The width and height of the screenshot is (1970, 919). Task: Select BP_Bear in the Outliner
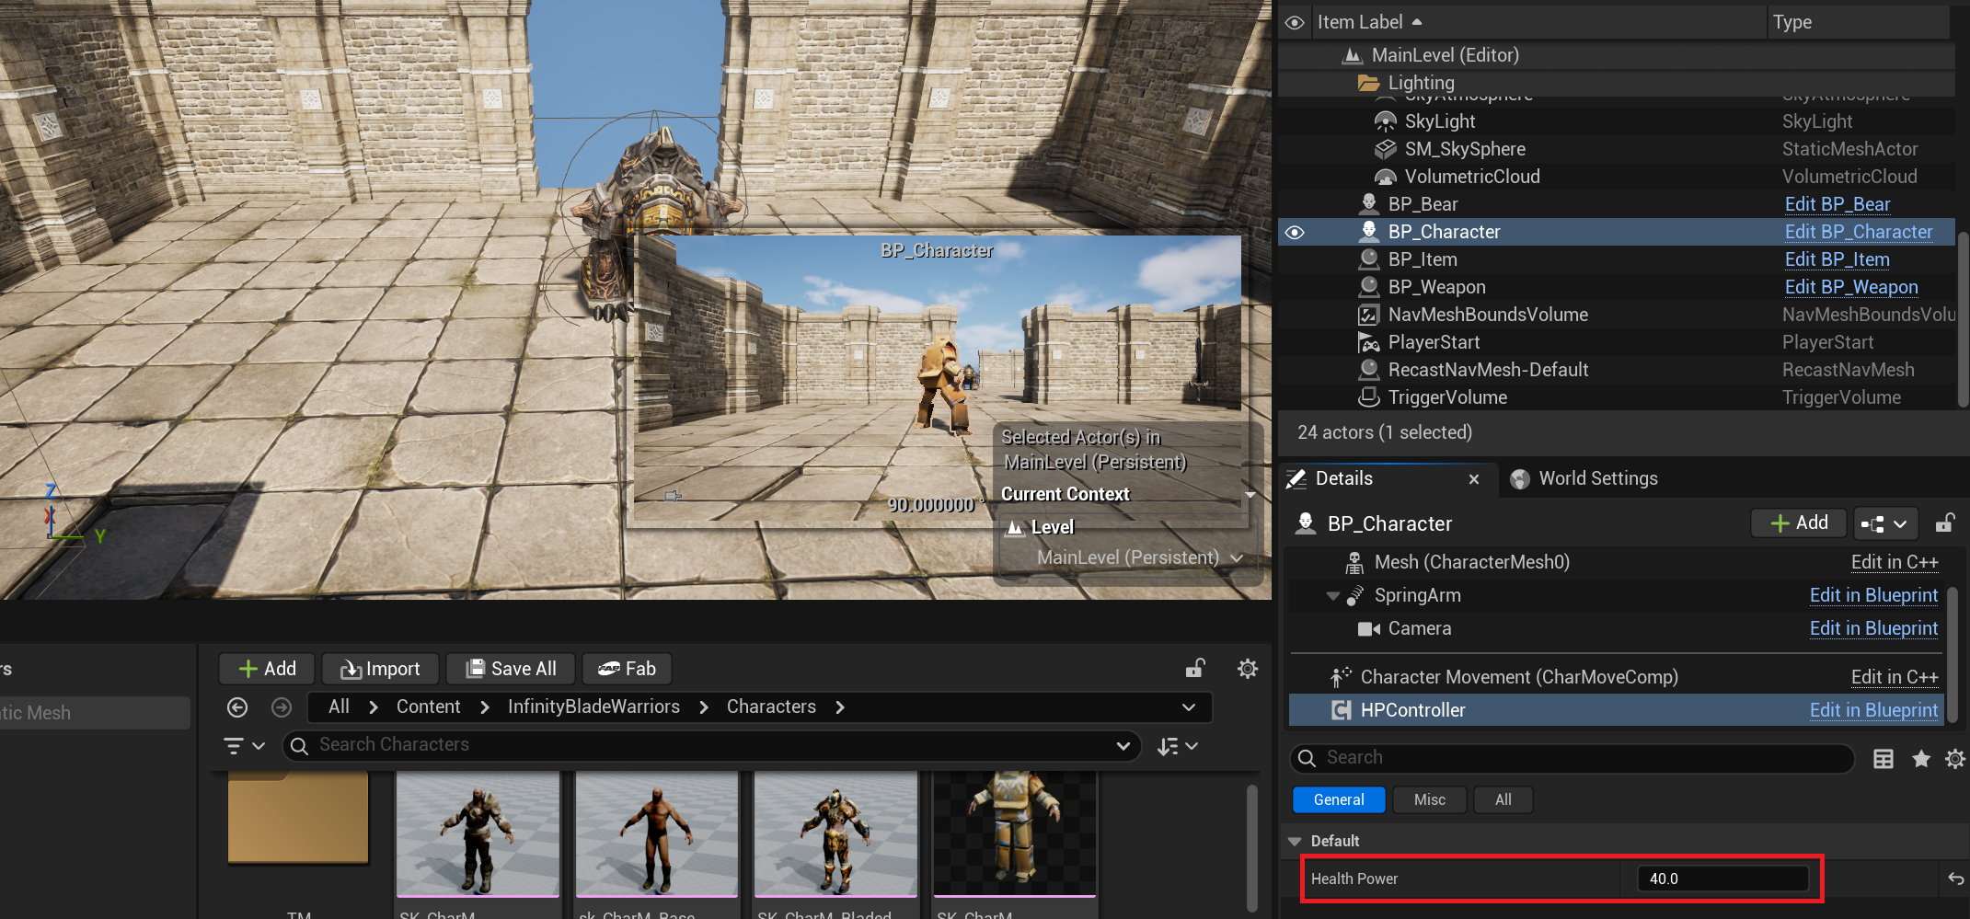point(1423,204)
